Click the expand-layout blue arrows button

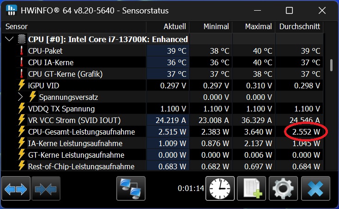tap(16, 189)
